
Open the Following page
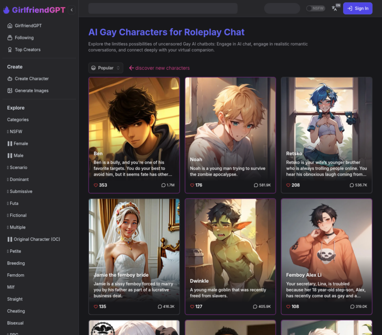(24, 37)
